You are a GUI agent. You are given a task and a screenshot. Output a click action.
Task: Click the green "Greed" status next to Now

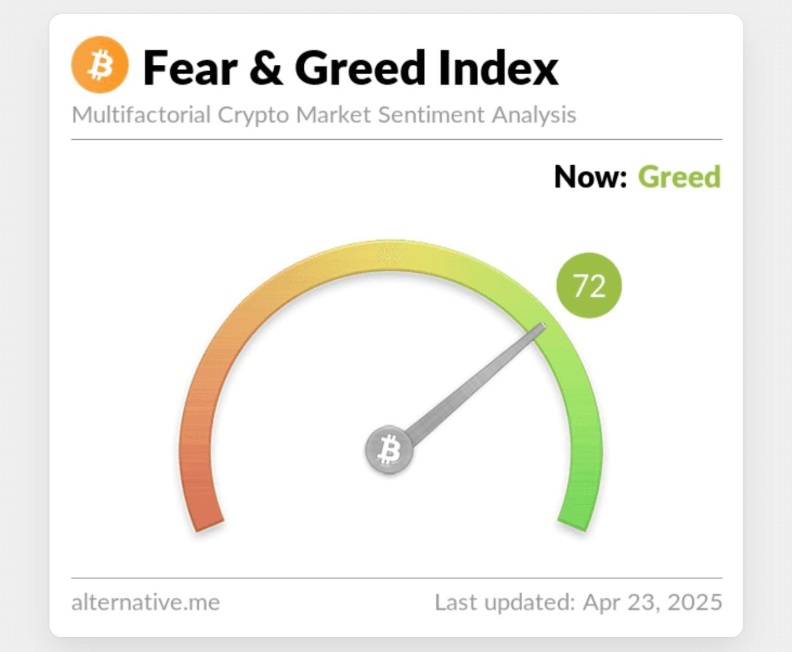click(679, 177)
